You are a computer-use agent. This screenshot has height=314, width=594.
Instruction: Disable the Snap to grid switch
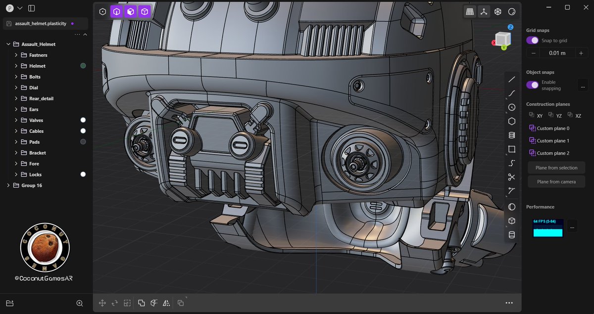532,41
